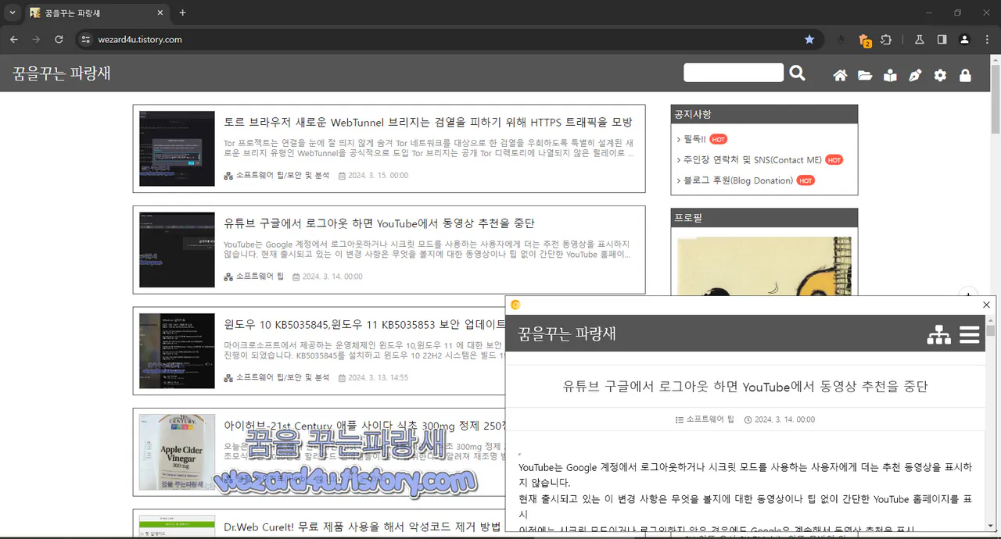1001x539 pixels.
Task: Open the Dr.Web CureIt! article title
Action: pos(362,527)
